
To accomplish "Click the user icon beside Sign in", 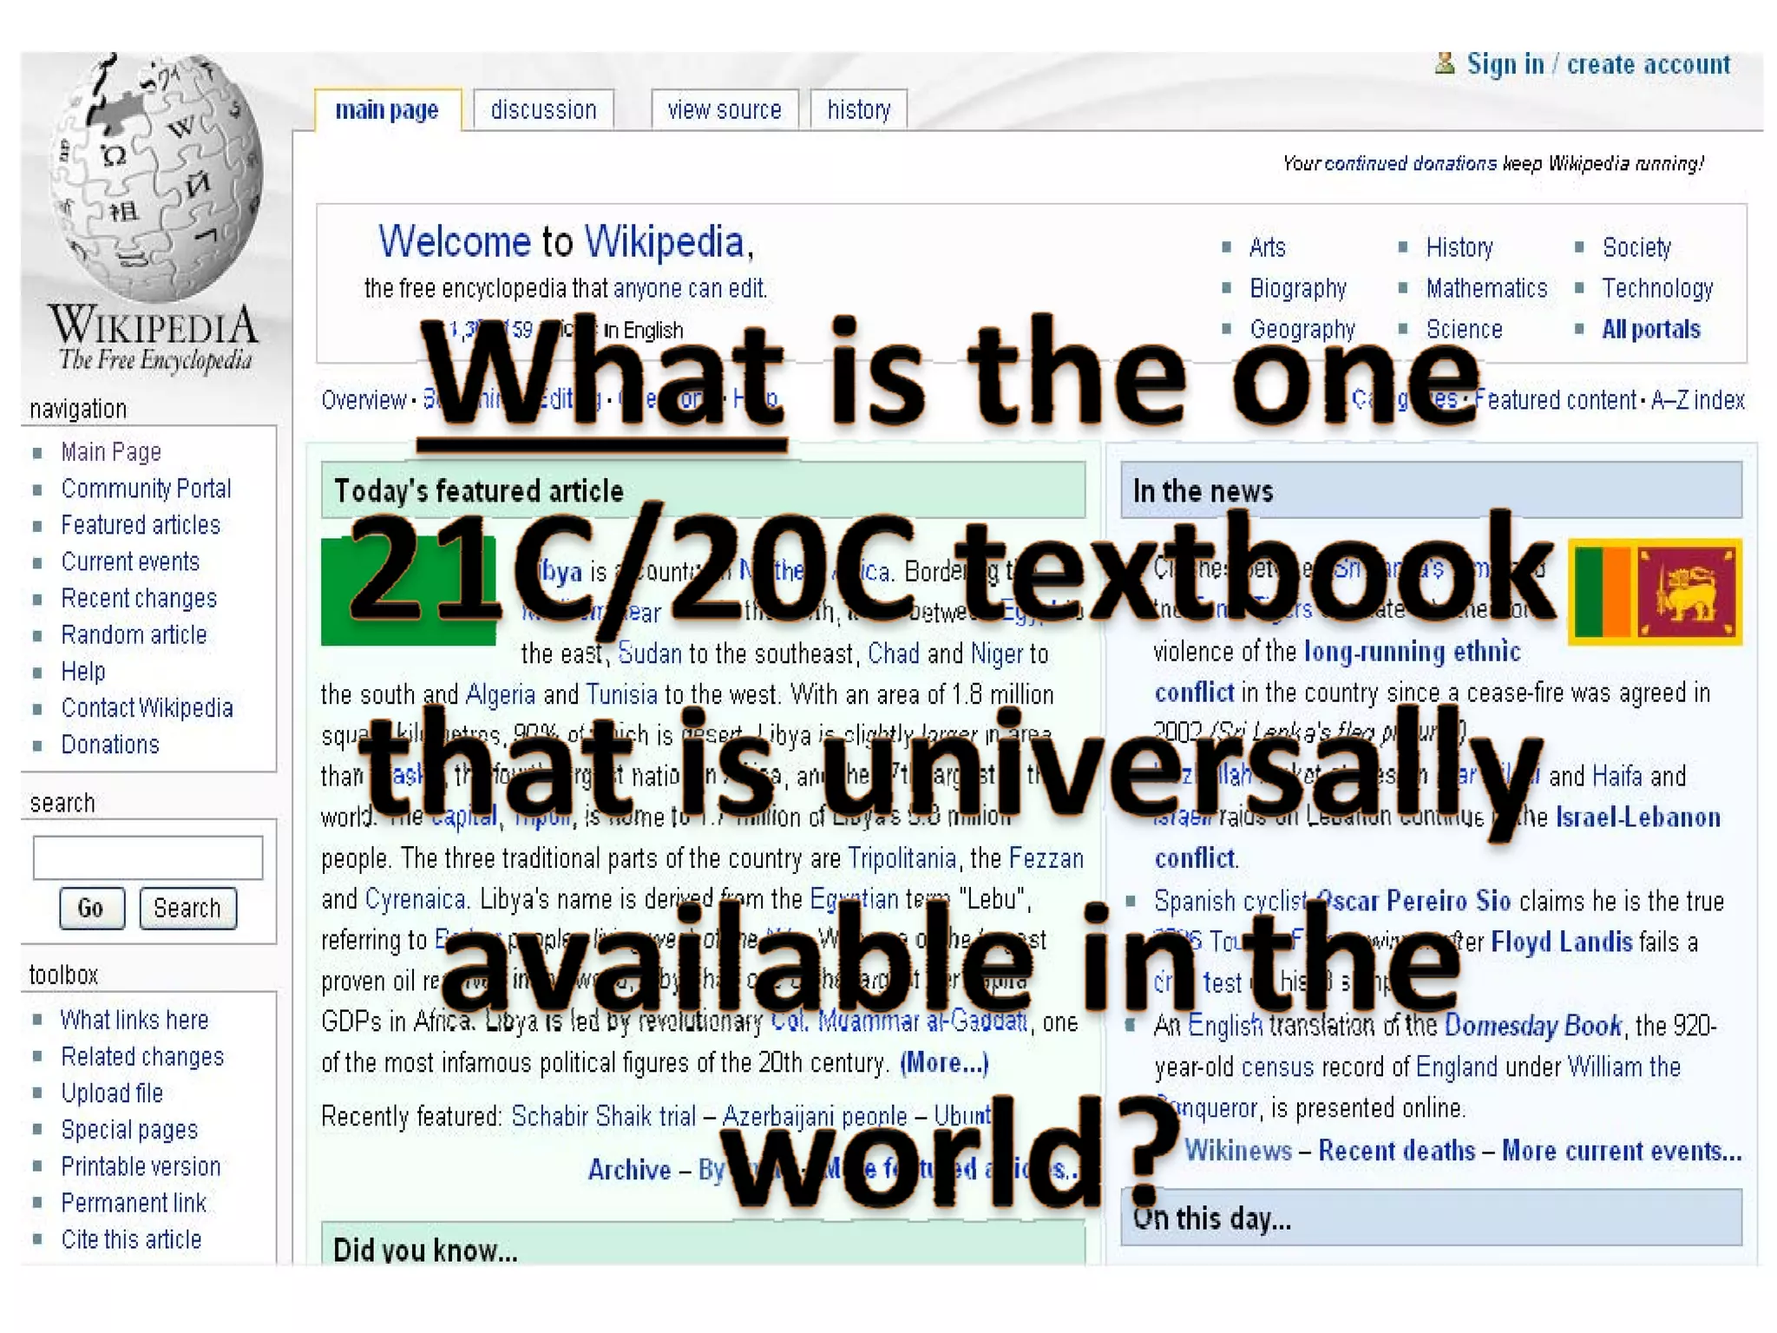I will coord(1444,63).
